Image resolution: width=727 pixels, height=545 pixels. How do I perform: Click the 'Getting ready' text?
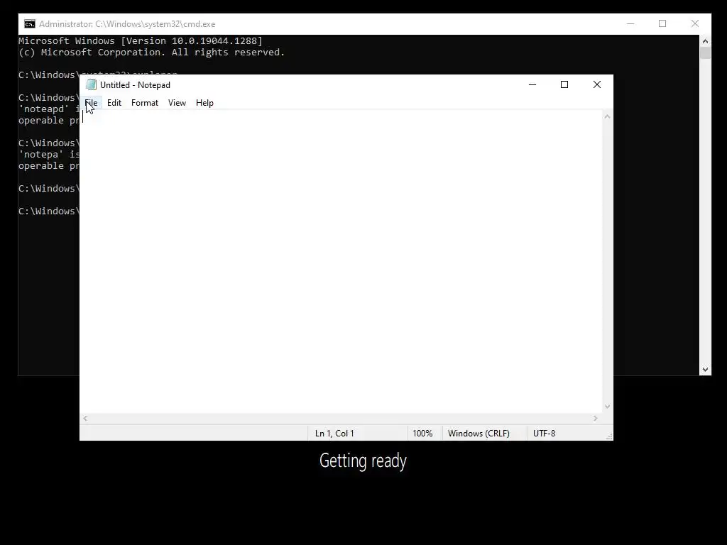click(363, 461)
